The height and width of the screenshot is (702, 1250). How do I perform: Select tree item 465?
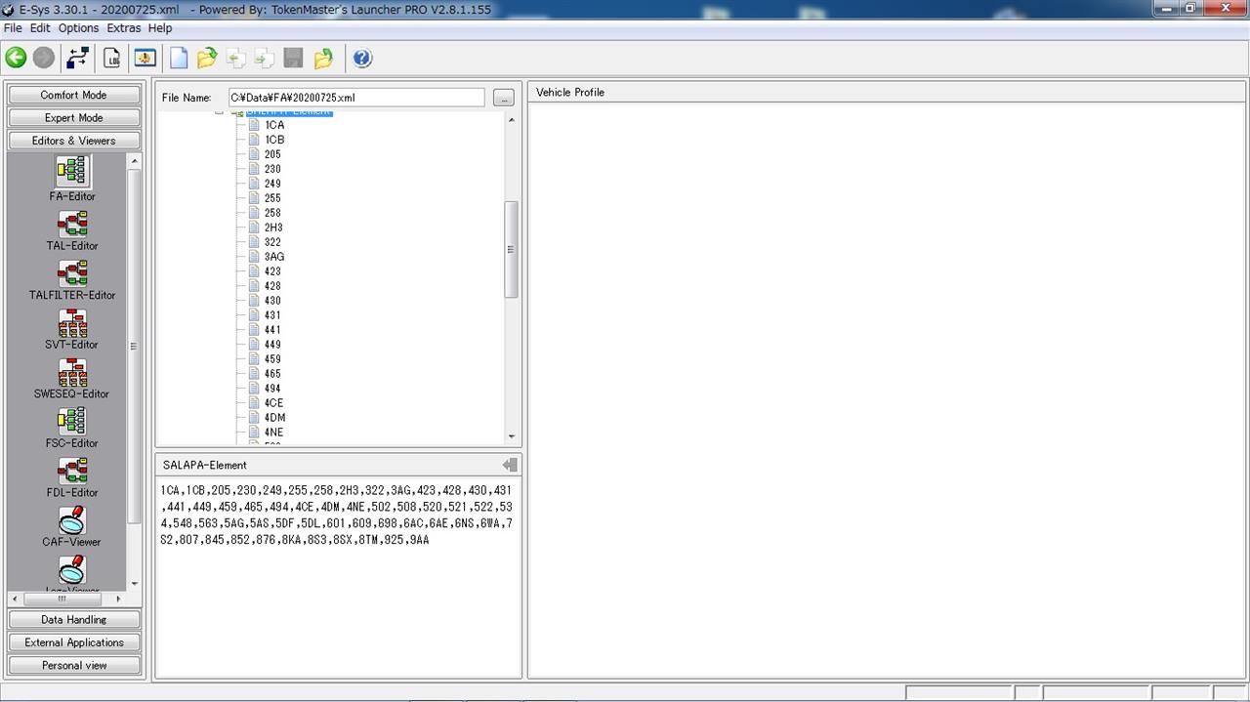[272, 374]
